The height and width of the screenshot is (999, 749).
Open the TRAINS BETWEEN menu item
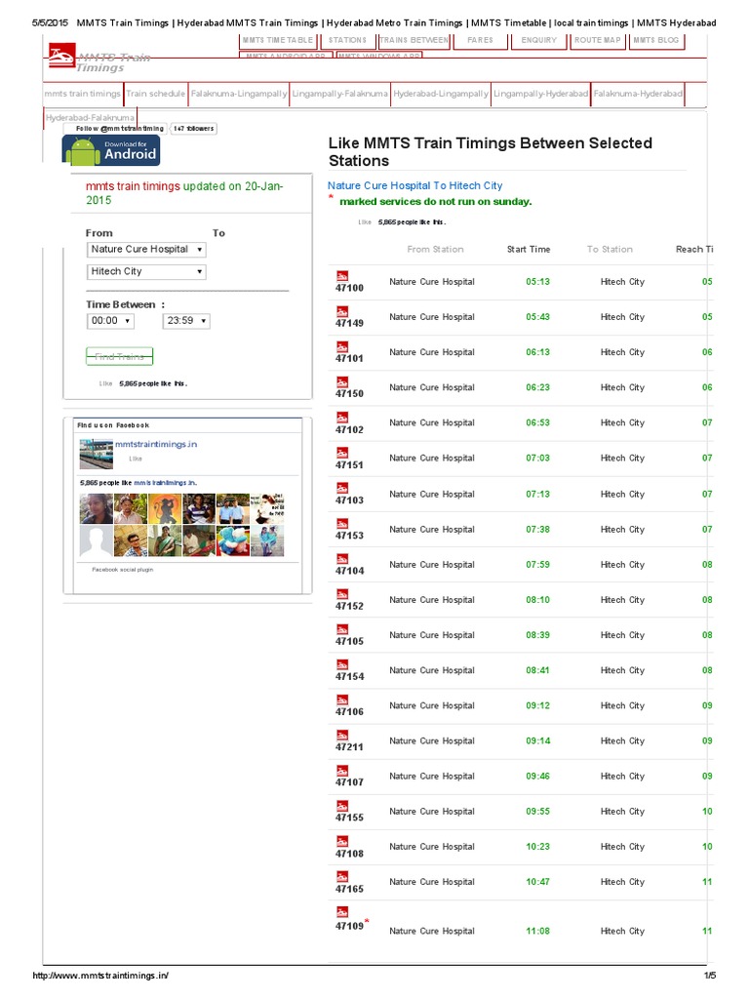coord(414,40)
